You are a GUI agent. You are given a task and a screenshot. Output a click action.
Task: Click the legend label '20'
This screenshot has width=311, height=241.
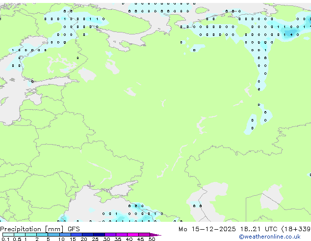tap(84, 239)
